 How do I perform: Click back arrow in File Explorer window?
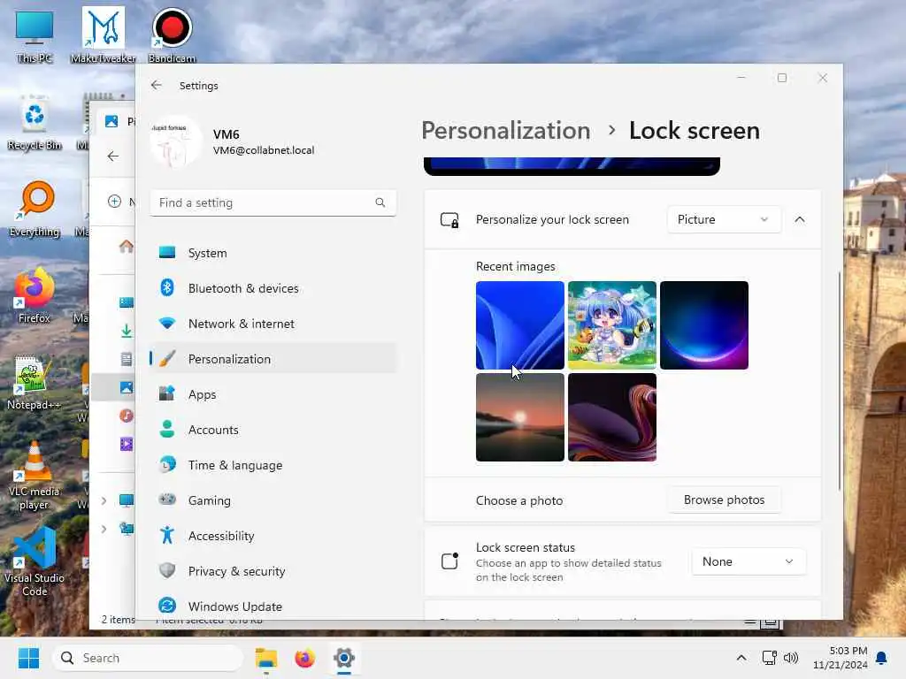113,156
